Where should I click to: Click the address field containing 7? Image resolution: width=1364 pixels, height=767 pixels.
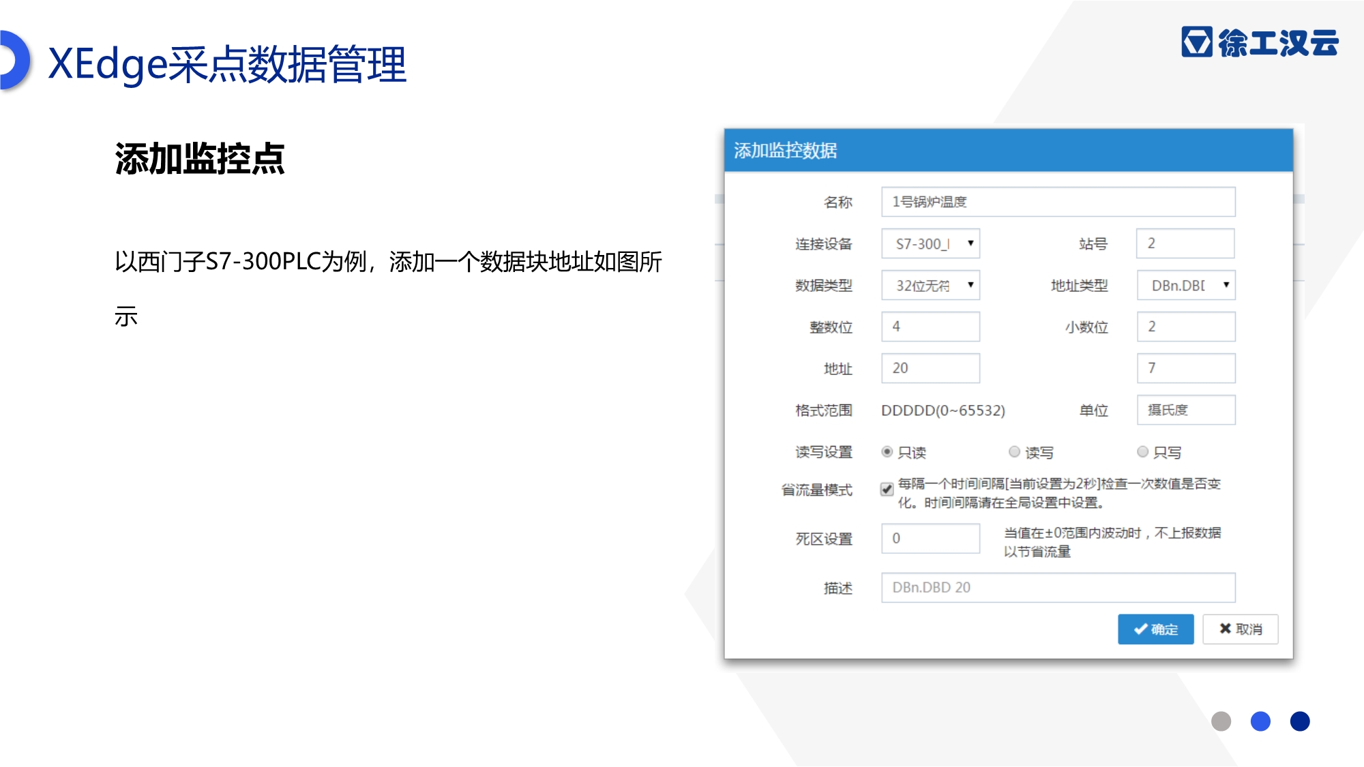point(1186,368)
